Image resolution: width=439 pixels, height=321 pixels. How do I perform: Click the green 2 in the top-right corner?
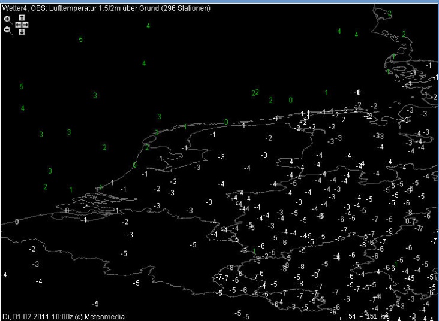tap(389, 13)
